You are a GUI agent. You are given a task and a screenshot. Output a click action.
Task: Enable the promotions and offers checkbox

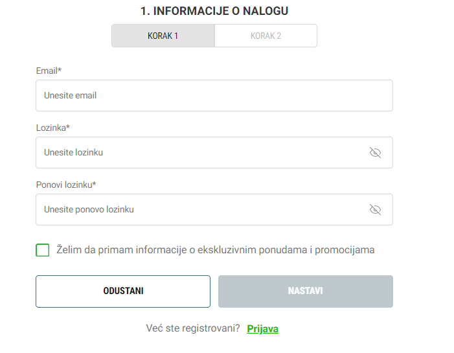coord(43,250)
